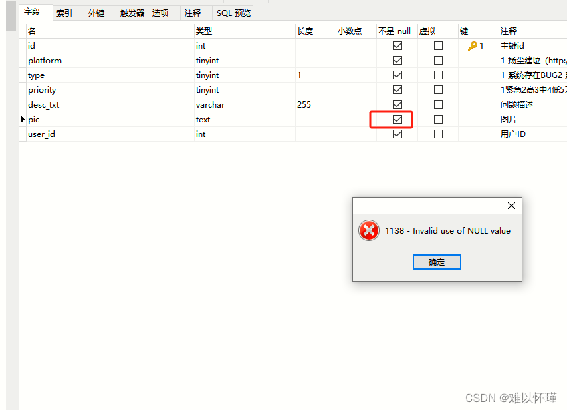The height and width of the screenshot is (410, 567).
Task: Click the vertical scrollbar thumb at left edge
Action: [x=11, y=16]
